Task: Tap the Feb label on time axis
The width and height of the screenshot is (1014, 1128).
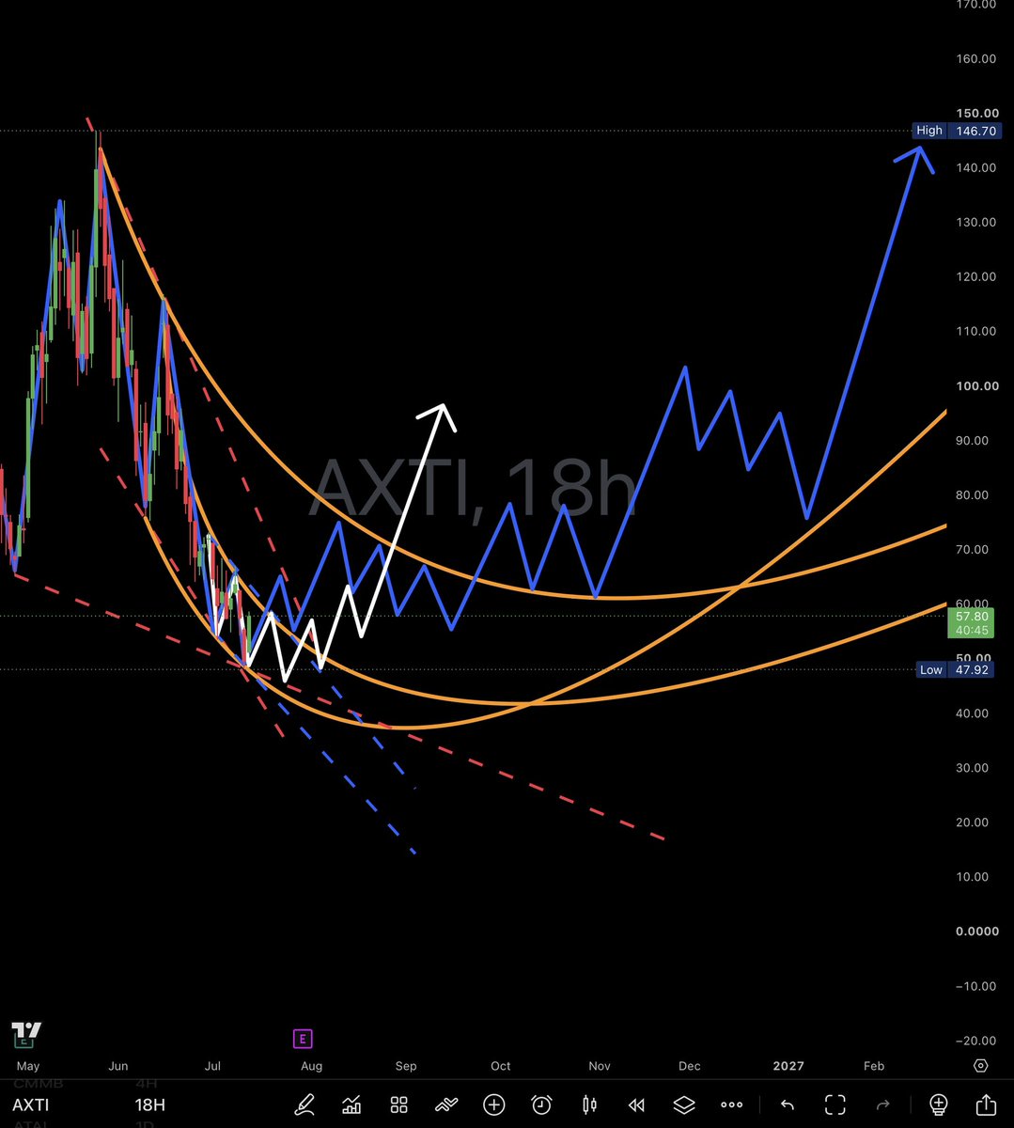Action: 874,1065
